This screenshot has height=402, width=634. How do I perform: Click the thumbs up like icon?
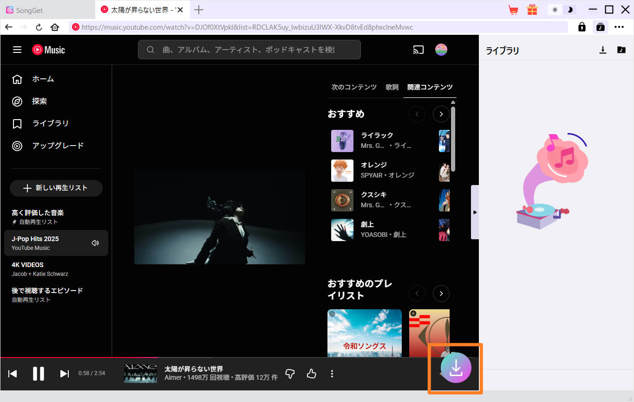pos(311,373)
